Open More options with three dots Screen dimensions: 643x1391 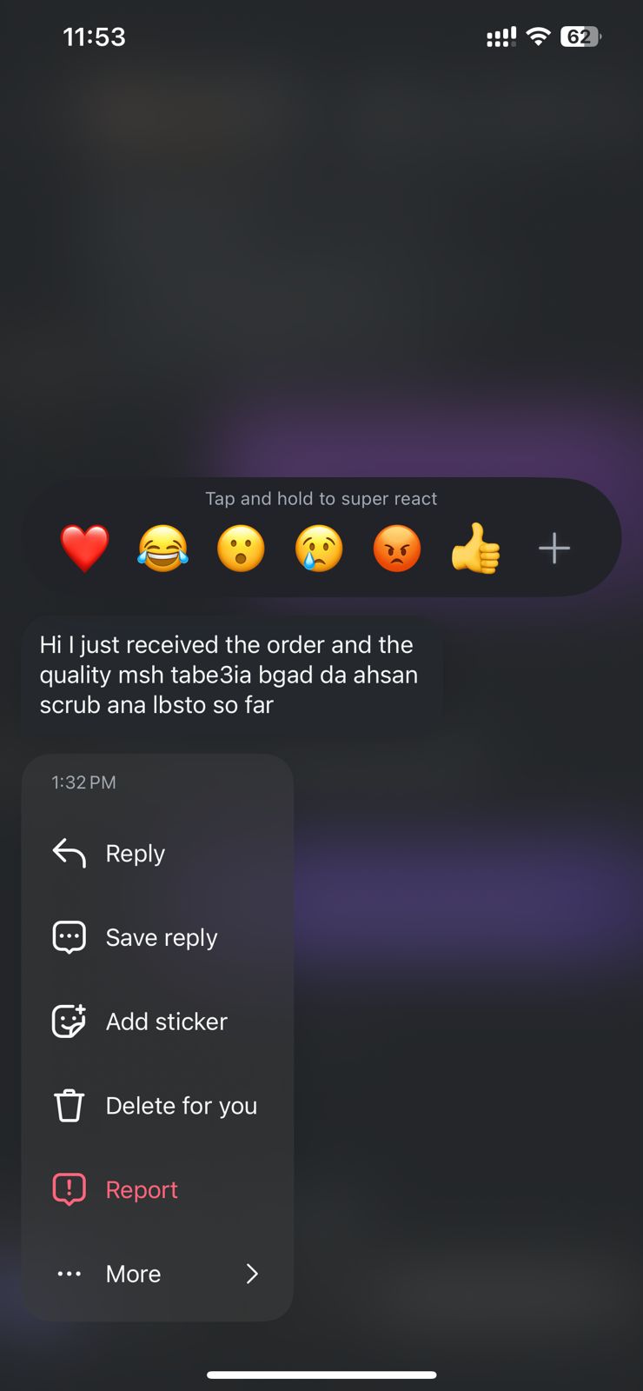pyautogui.click(x=70, y=1274)
